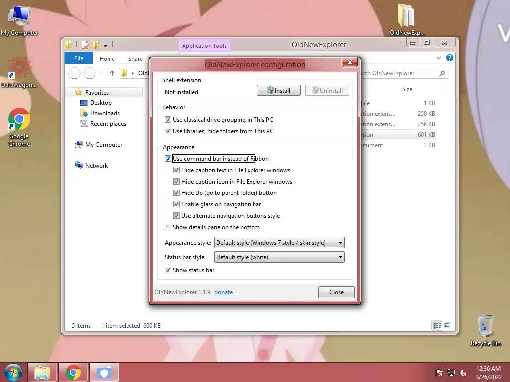Enable Show details pane on the bottom
Image resolution: width=510 pixels, height=382 pixels.
pyautogui.click(x=168, y=227)
